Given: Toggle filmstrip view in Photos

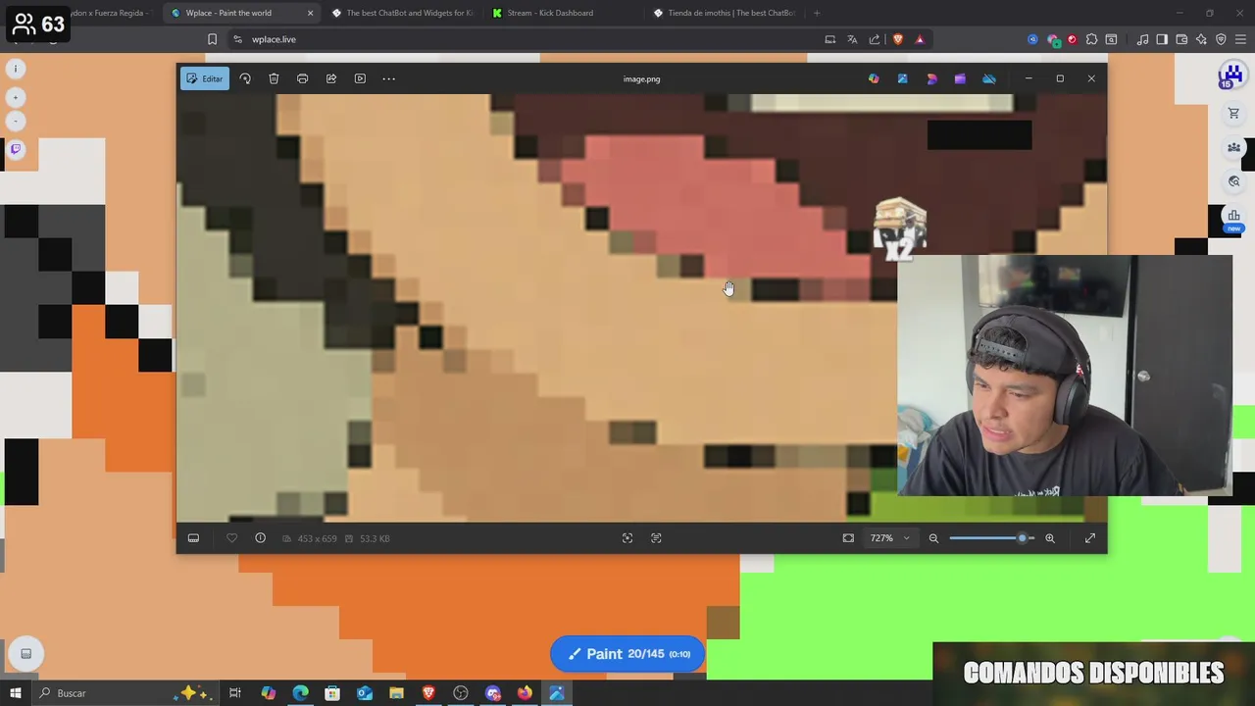Looking at the screenshot, I should 193,538.
